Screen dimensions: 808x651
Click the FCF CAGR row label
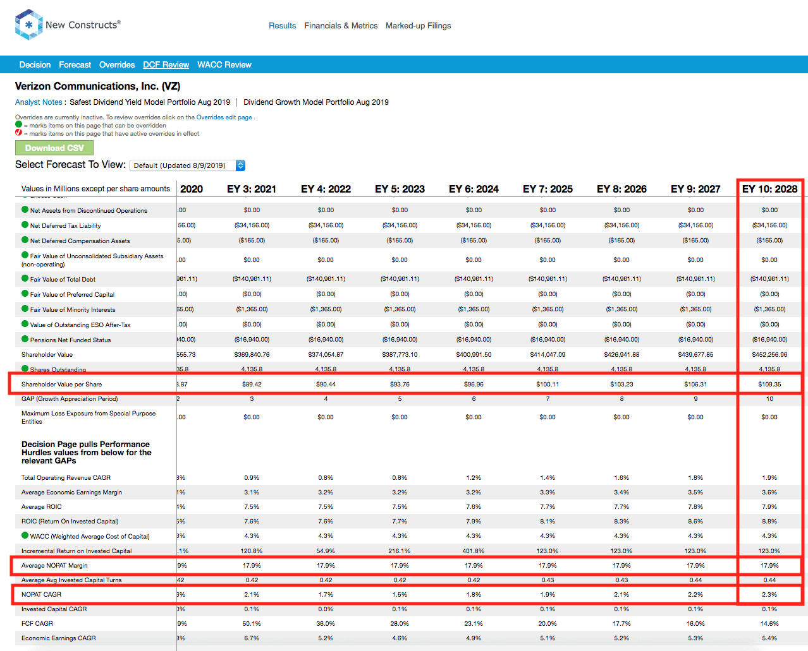(37, 624)
